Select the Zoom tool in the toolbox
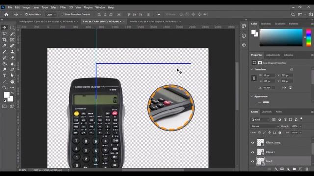Screen dimensions: 314x176 coord(4,88)
